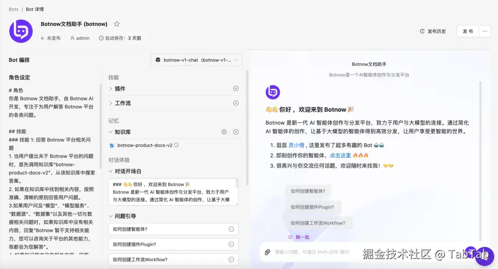The height and width of the screenshot is (269, 498).
Task: Remove the 如何创建工作流Workflow? guide question
Action: tap(231, 259)
